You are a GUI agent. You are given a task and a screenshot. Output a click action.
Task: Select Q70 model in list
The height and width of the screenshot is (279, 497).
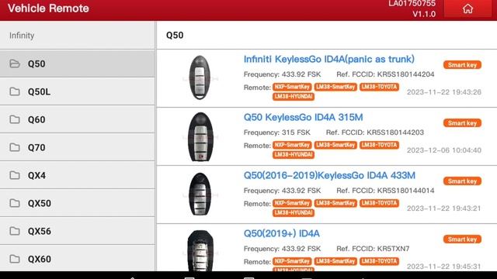(78, 147)
